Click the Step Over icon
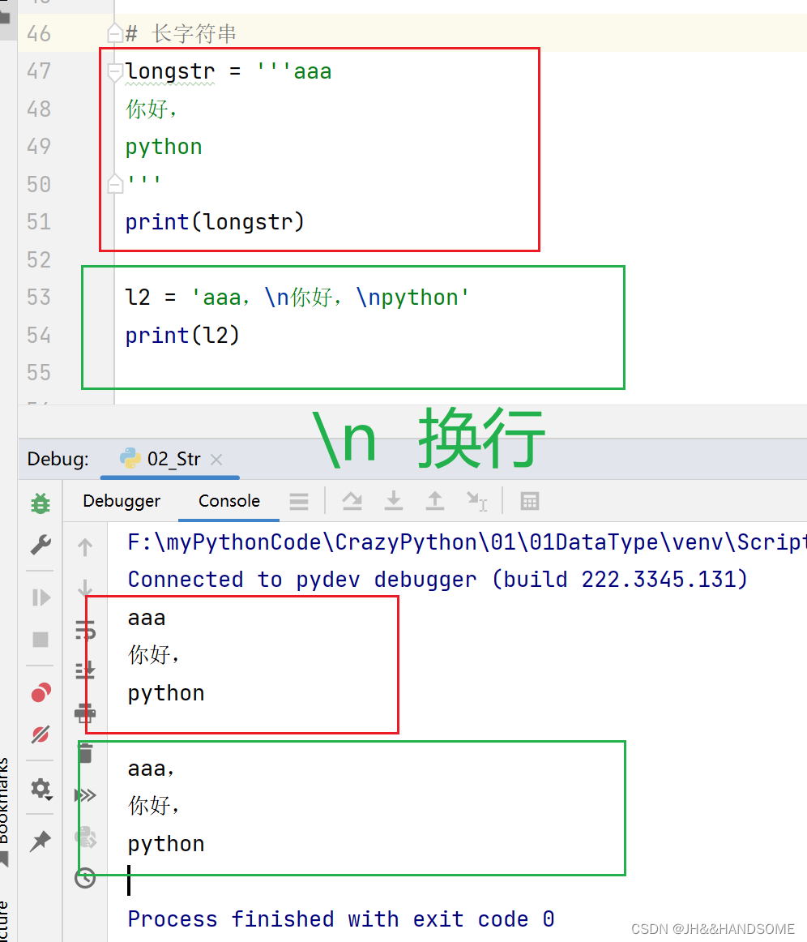The image size is (807, 942). point(352,500)
